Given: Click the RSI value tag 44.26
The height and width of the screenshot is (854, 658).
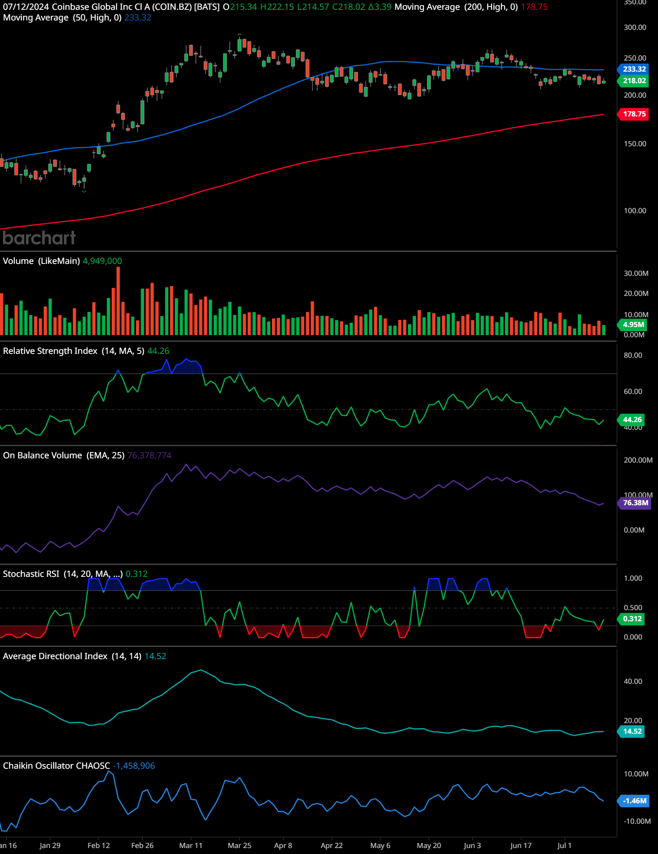Looking at the screenshot, I should pyautogui.click(x=632, y=420).
